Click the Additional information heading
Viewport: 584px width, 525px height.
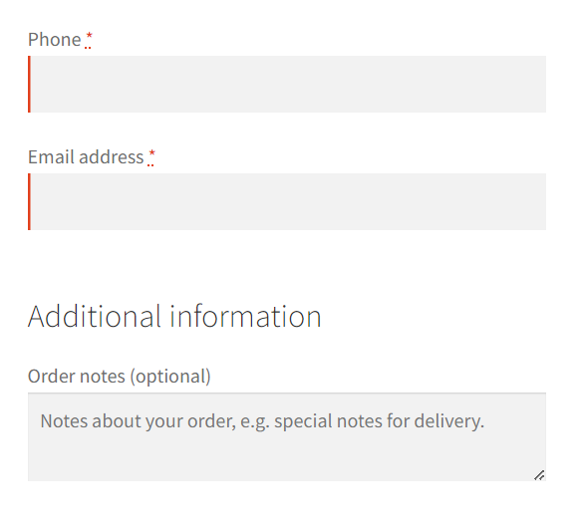174,316
